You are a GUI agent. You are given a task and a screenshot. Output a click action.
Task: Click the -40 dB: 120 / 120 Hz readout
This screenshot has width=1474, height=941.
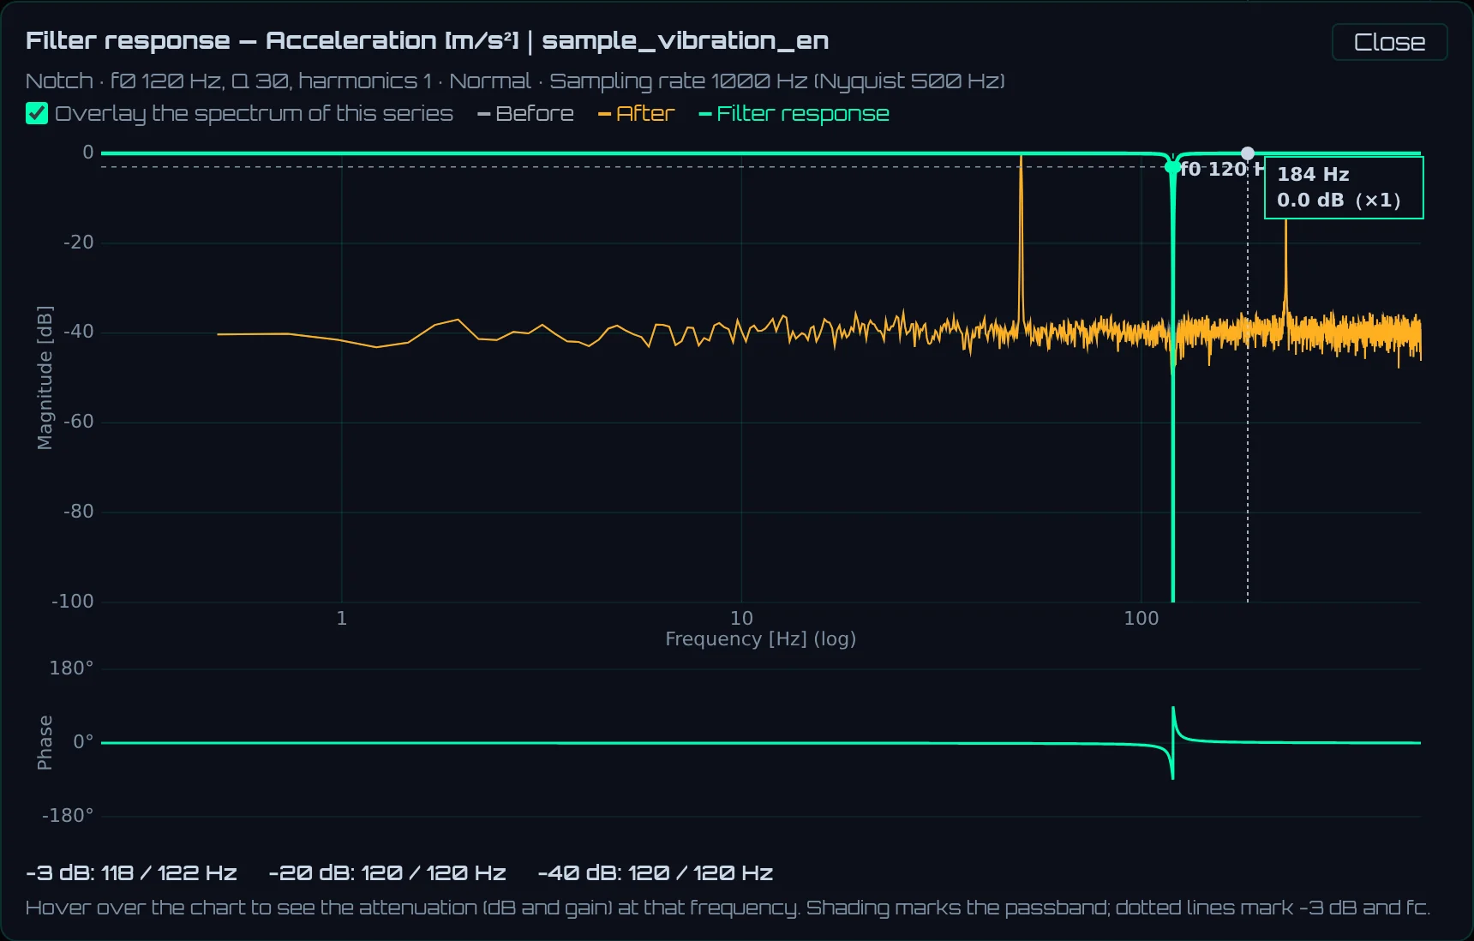pyautogui.click(x=656, y=873)
